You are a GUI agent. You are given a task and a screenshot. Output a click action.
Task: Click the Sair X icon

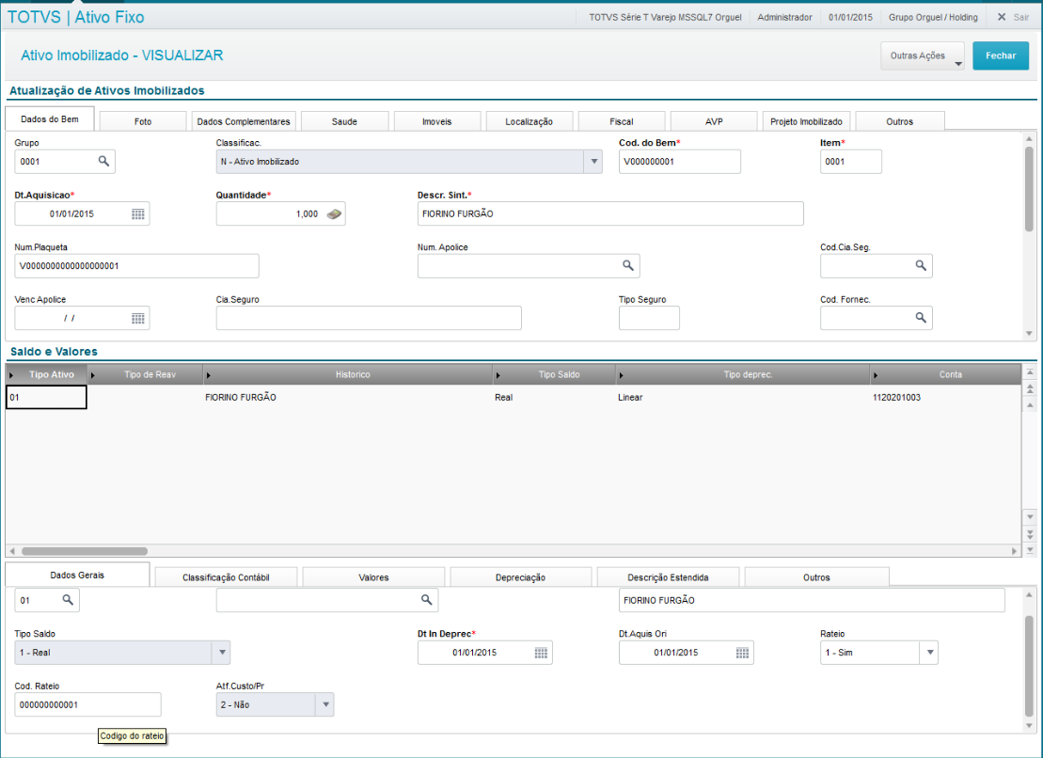[1001, 17]
